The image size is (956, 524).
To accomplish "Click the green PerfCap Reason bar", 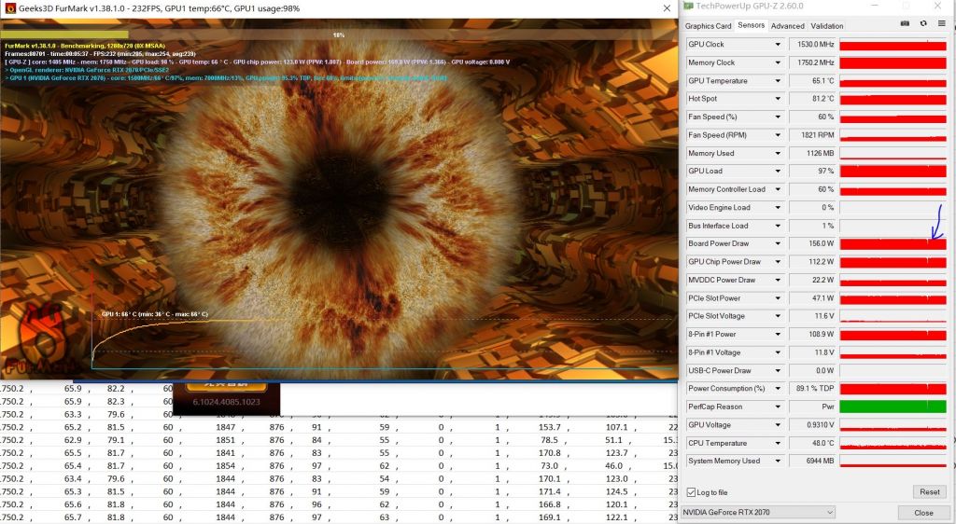I will [x=894, y=407].
